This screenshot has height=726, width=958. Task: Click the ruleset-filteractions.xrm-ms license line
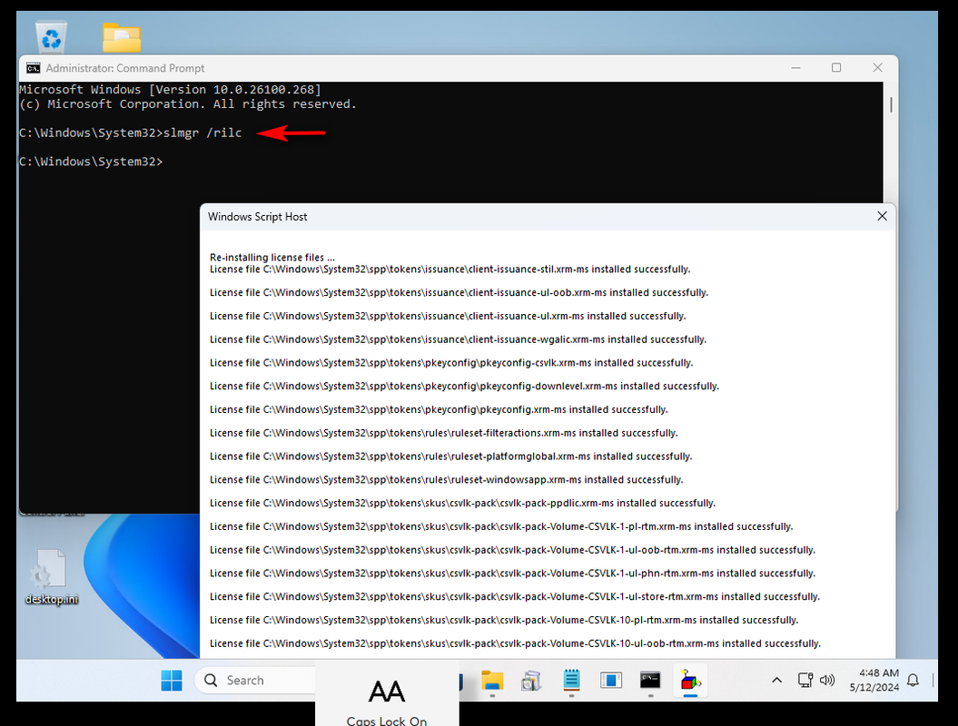[x=443, y=433]
